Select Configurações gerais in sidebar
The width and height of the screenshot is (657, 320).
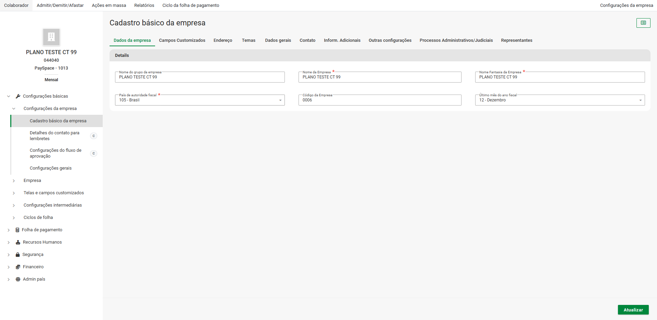(51, 168)
